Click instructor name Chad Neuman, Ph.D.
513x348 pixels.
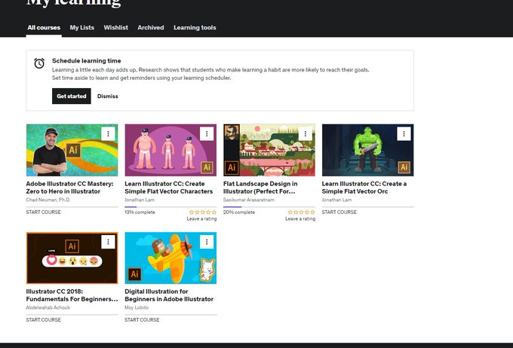click(x=48, y=200)
